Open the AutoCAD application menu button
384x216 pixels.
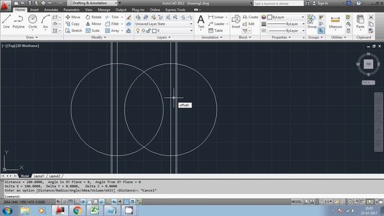point(5,5)
